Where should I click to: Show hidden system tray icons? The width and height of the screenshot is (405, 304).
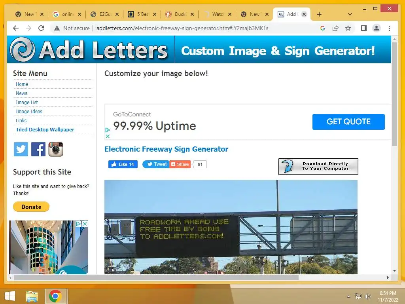coord(349,296)
